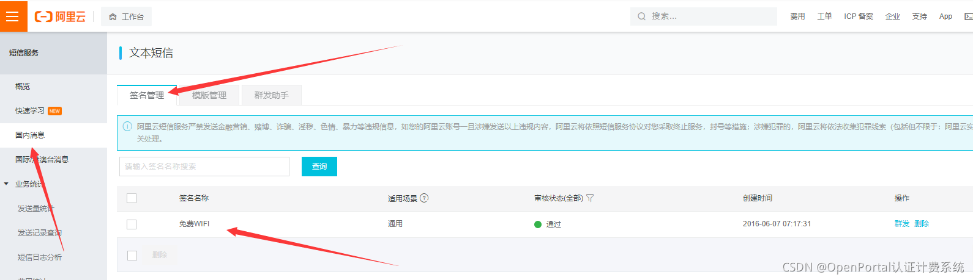Open the App top menu
Viewport: 973px width, 280px height.
(945, 16)
